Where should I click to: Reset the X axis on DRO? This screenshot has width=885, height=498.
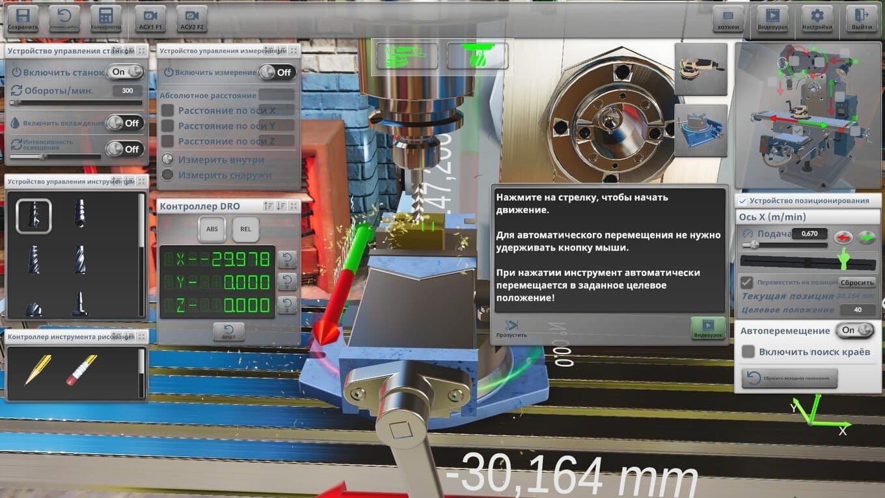point(287,260)
